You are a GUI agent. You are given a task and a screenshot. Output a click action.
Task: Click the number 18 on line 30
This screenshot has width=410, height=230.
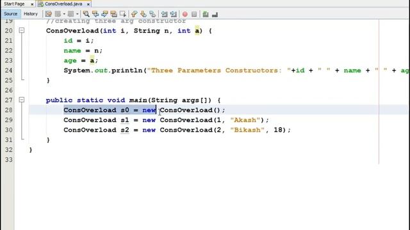click(x=278, y=130)
